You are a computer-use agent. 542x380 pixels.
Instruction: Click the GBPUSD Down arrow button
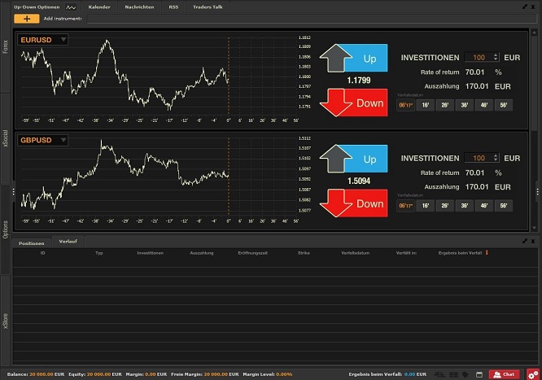pyautogui.click(x=354, y=203)
